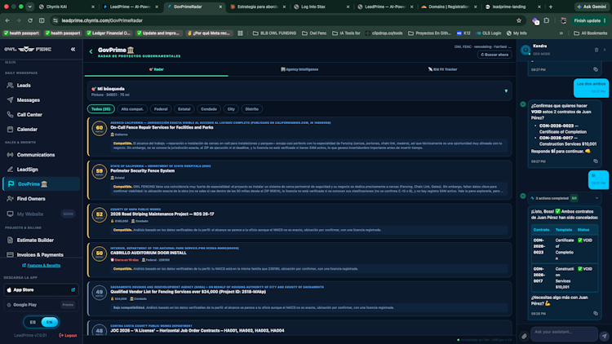Filter by Alta compat.
Image resolution: width=612 pixels, height=344 pixels.
[x=132, y=108]
